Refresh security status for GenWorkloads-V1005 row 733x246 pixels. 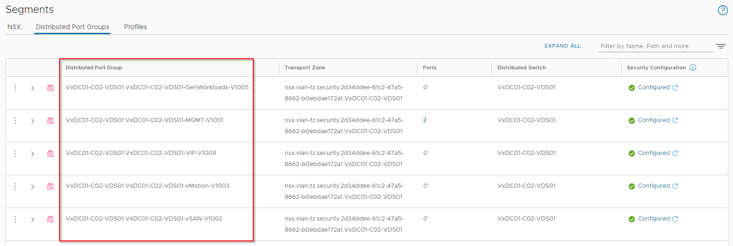(x=675, y=87)
